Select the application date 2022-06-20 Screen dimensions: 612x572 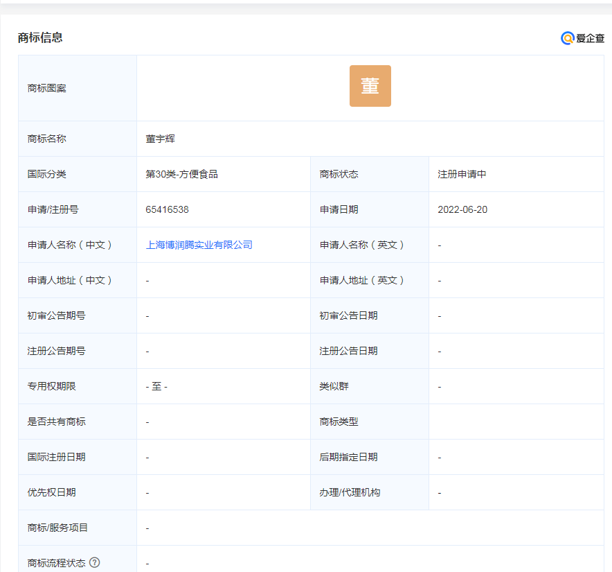(x=462, y=209)
